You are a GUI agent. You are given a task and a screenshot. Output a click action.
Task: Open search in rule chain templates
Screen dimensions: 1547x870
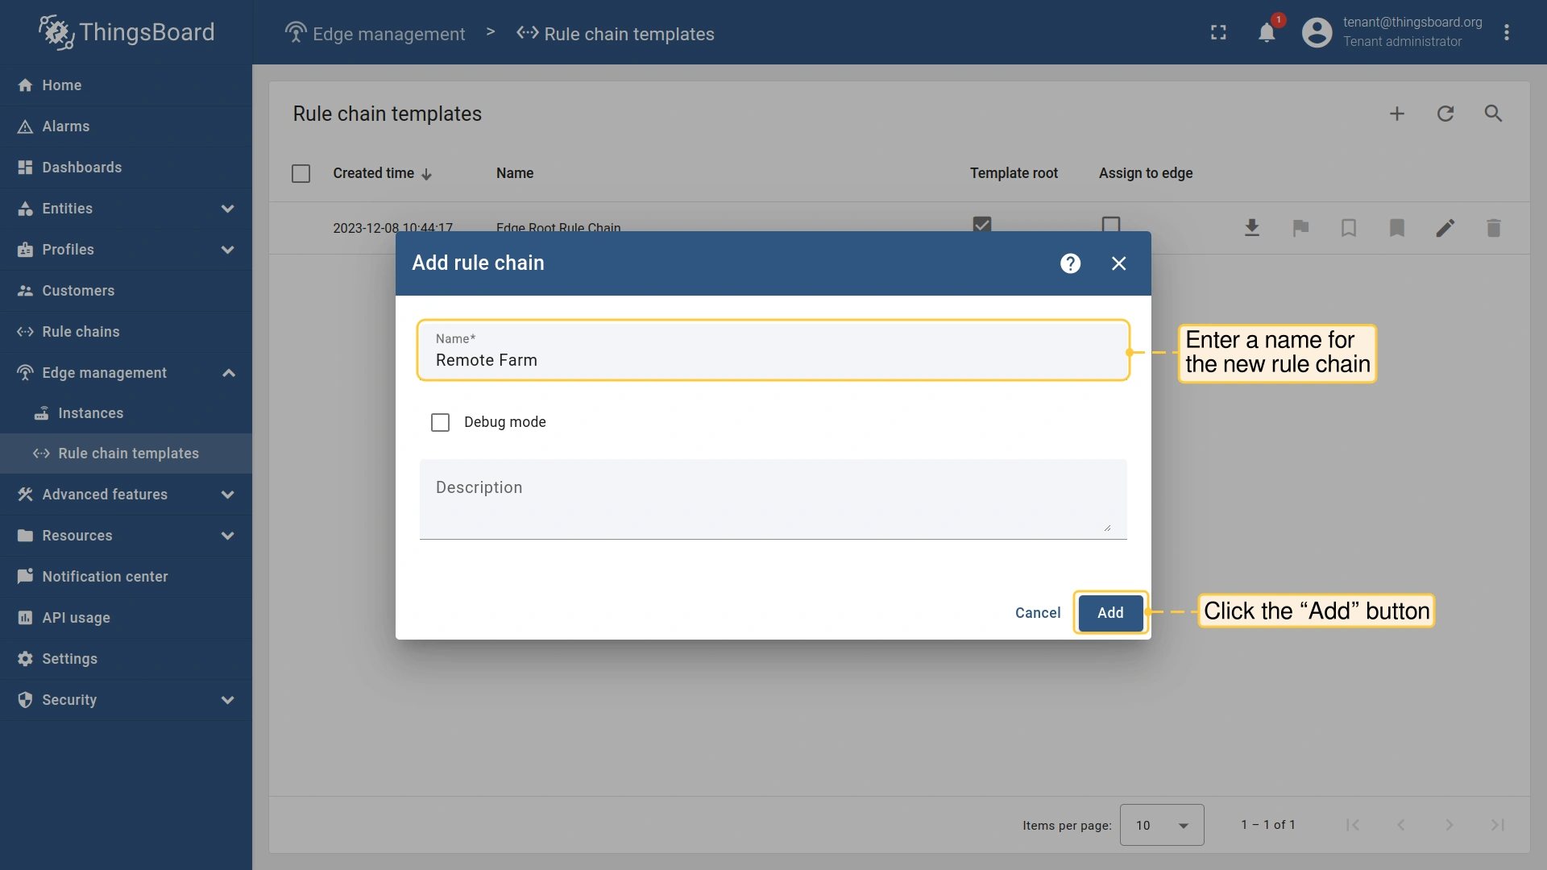pyautogui.click(x=1493, y=114)
